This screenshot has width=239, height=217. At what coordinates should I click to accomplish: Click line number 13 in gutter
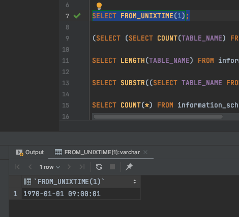[x=66, y=83]
